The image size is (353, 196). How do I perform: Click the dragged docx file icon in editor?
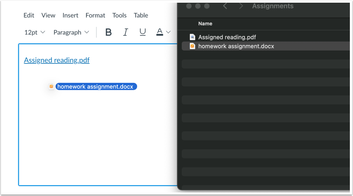52,87
